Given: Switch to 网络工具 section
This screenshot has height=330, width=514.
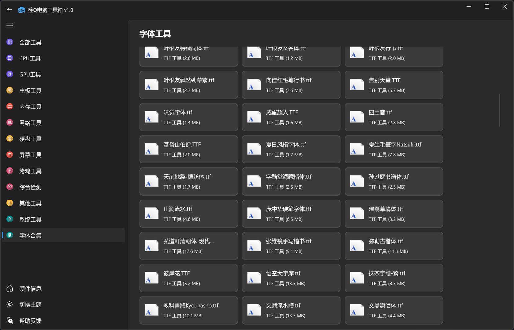Looking at the screenshot, I should pos(30,123).
